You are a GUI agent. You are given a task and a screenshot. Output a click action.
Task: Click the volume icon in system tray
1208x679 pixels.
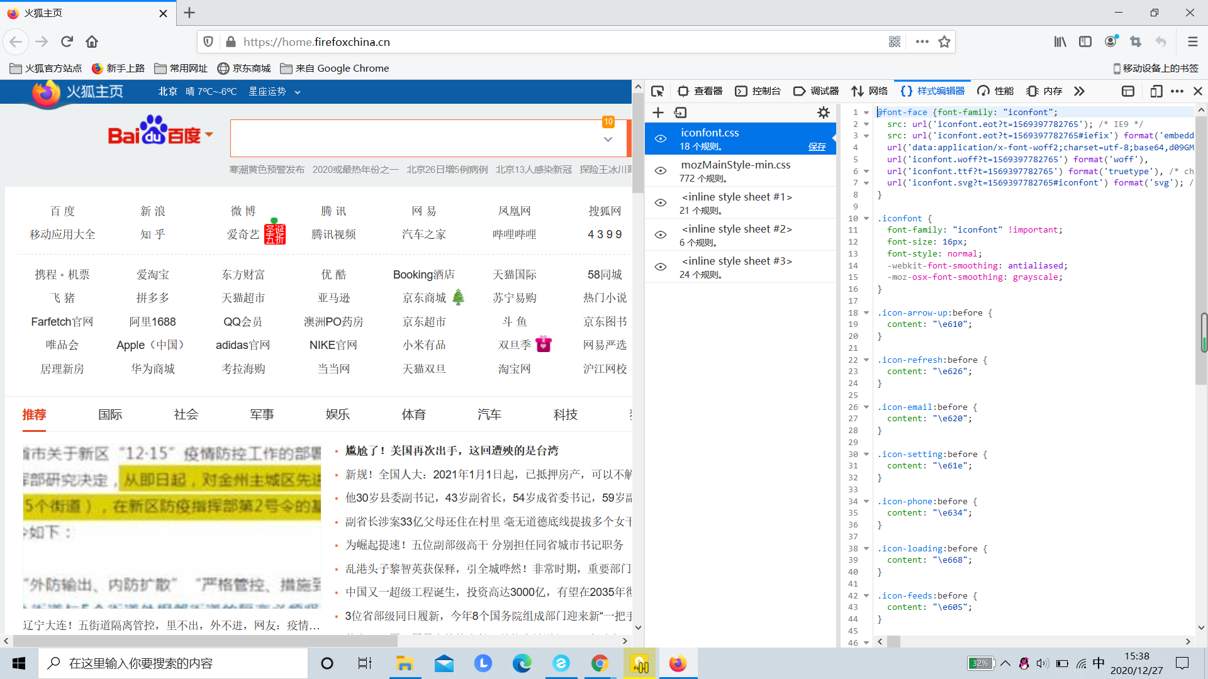coord(1043,663)
